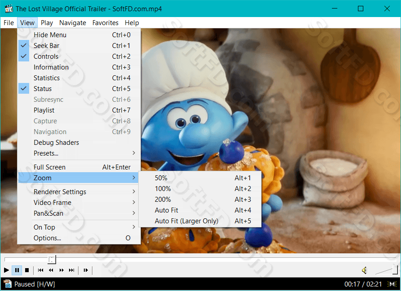The height and width of the screenshot is (291, 401).
Task: Click the Pause button
Action: point(17,270)
